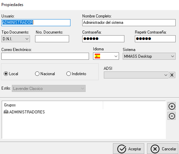Click the add group plus icon
This screenshot has height=154, width=179.
pos(172,106)
